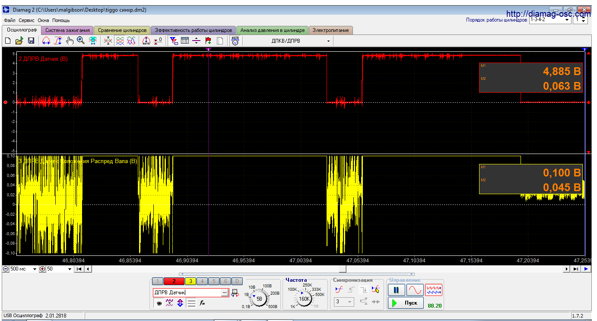Select the D channel button
This screenshot has width=597, height=321.
237,281
